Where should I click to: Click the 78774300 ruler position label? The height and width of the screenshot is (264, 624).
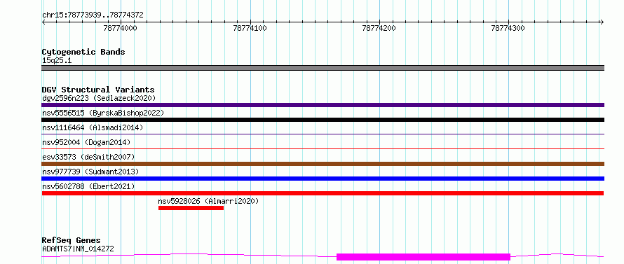(508, 28)
